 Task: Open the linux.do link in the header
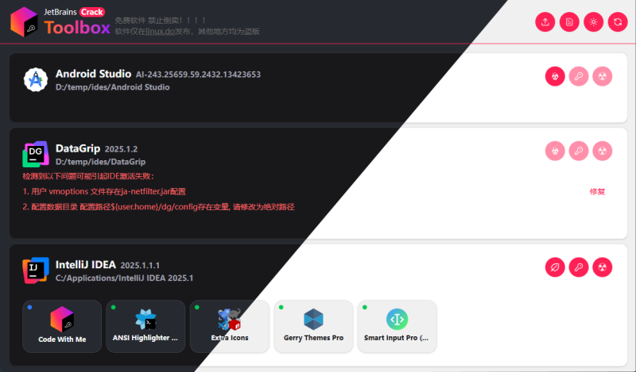pos(161,31)
